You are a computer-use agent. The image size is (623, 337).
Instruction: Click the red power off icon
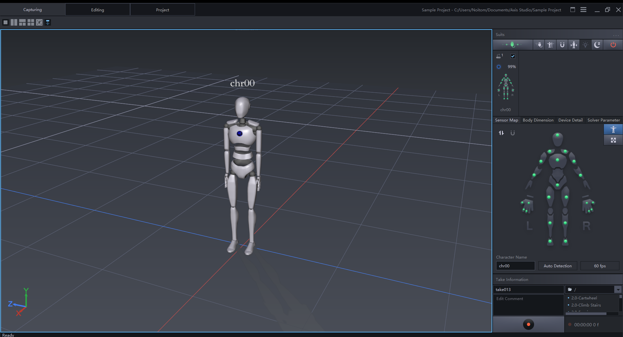(613, 45)
